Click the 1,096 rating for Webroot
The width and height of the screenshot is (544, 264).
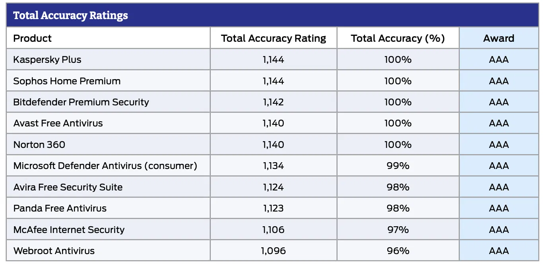pyautogui.click(x=274, y=251)
